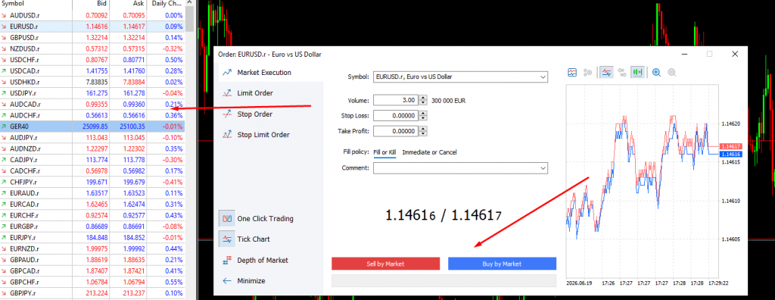Select Fill or Kill fill policy
Viewport: 775px width, 300px height.
tap(385, 152)
